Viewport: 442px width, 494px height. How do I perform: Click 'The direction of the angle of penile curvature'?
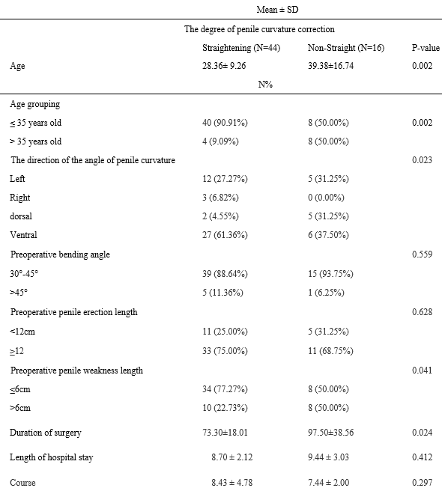click(x=93, y=160)
